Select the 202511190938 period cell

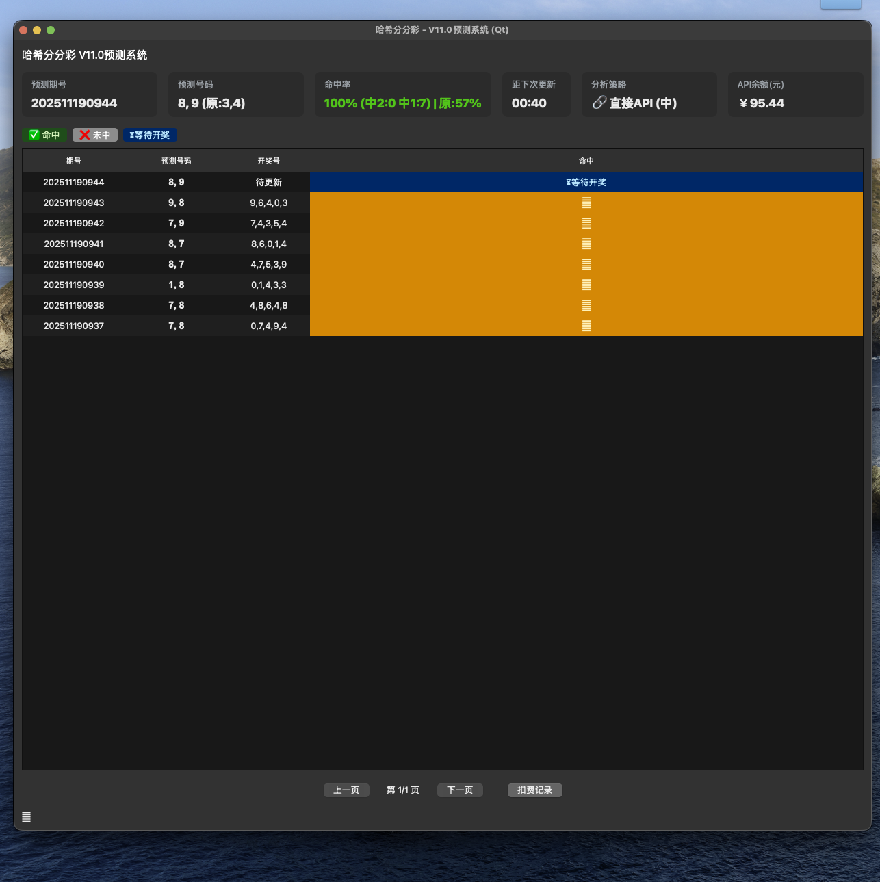tap(74, 305)
